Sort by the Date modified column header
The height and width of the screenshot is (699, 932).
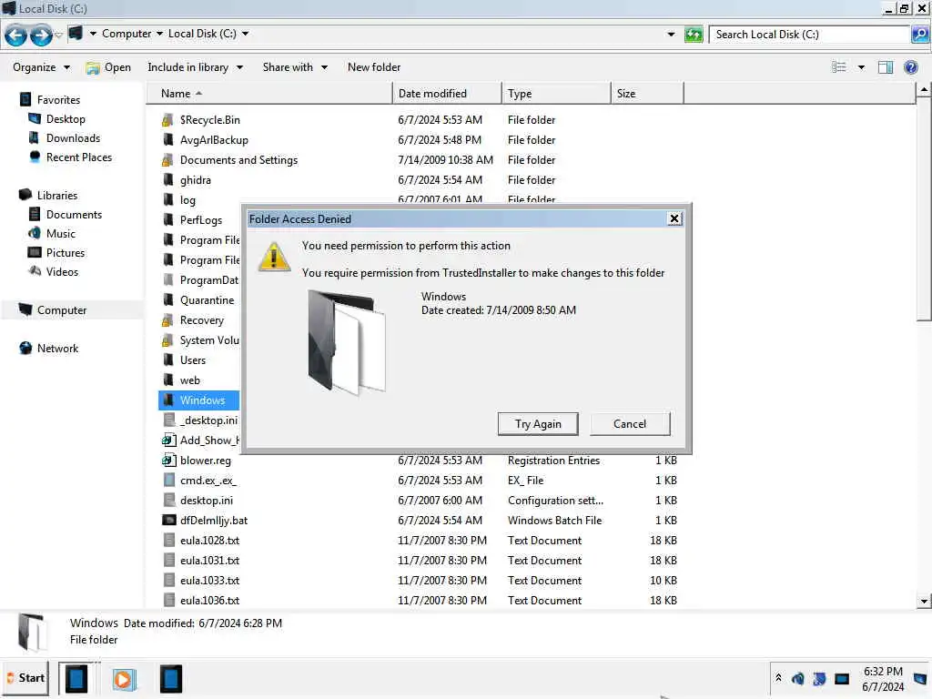pos(447,94)
